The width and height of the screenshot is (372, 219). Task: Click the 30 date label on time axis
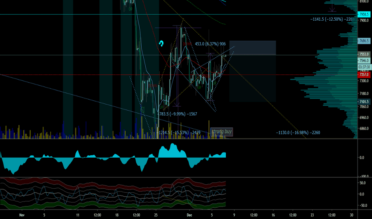coord(351,215)
